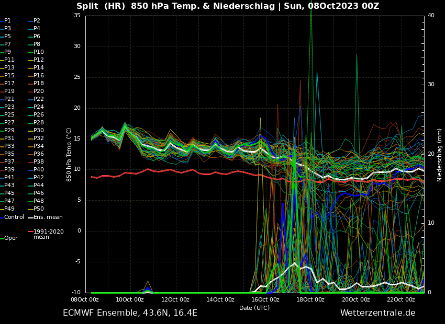This screenshot has height=324, width=445.
Task: Click the red 1991-2020 mean line swatch
Action: 30,232
